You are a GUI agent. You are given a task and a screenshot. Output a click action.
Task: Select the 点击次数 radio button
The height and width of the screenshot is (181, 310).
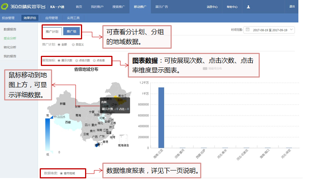[x=77, y=60]
